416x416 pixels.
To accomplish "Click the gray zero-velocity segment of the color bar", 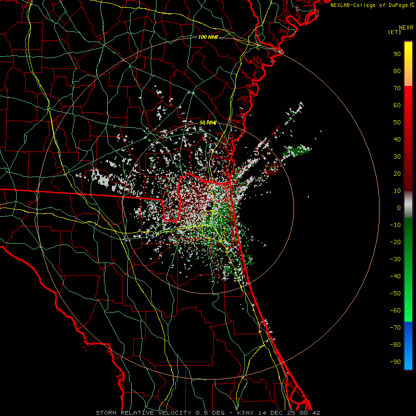I will click(x=408, y=205).
